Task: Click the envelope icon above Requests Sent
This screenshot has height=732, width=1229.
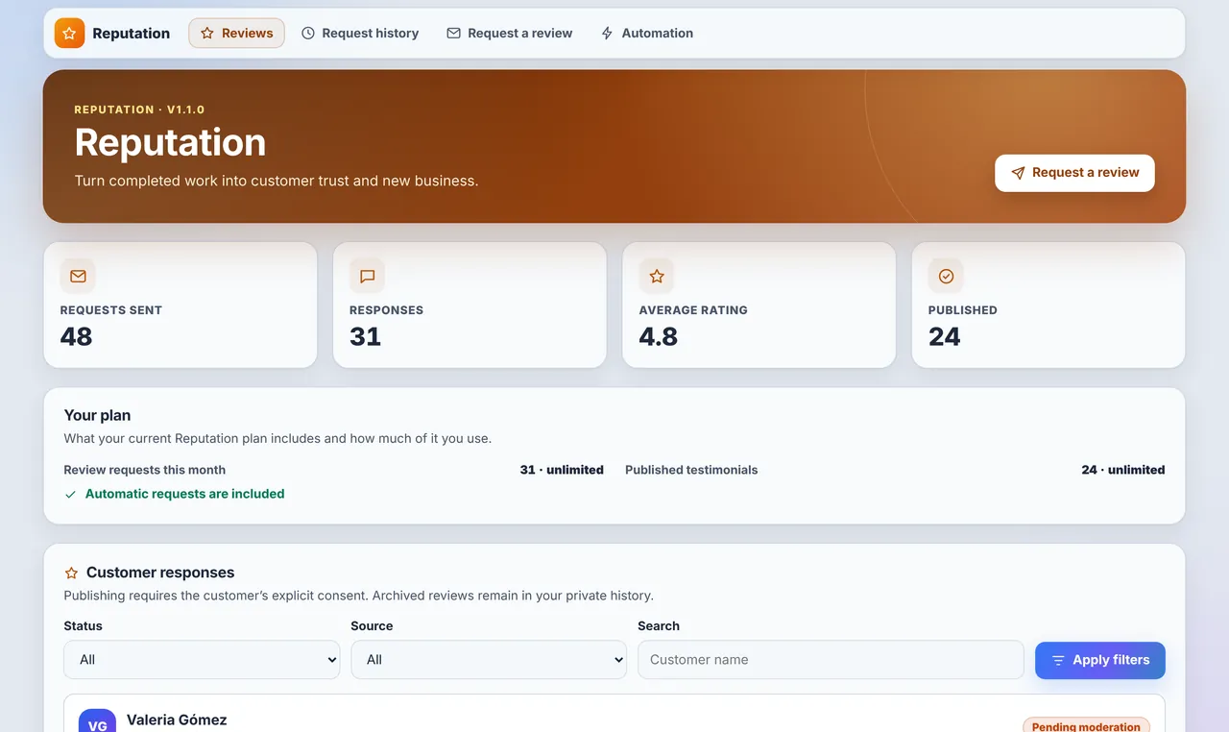Action: [78, 276]
